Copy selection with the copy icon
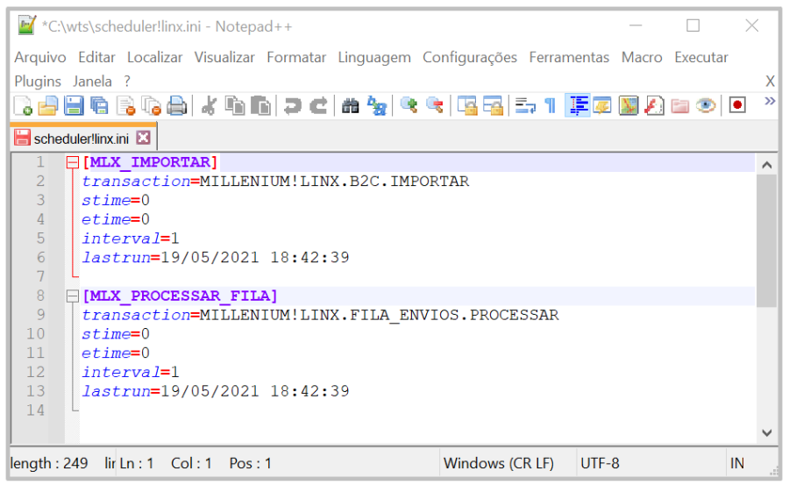The width and height of the screenshot is (789, 485). click(234, 106)
